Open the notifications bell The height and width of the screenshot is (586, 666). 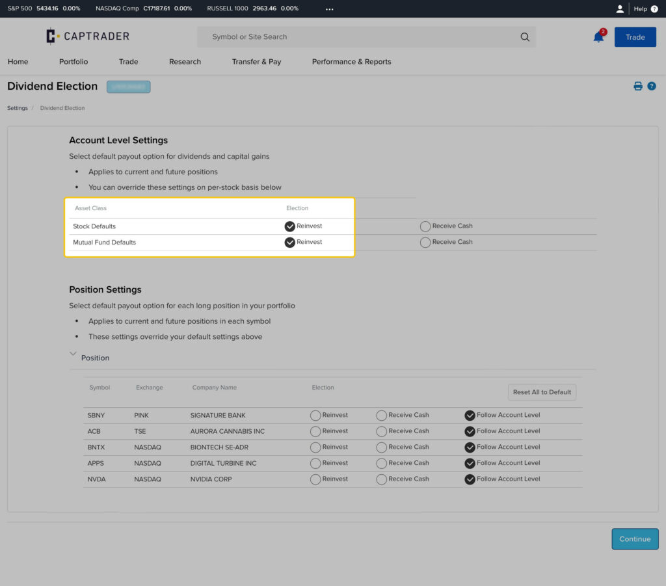tap(599, 37)
